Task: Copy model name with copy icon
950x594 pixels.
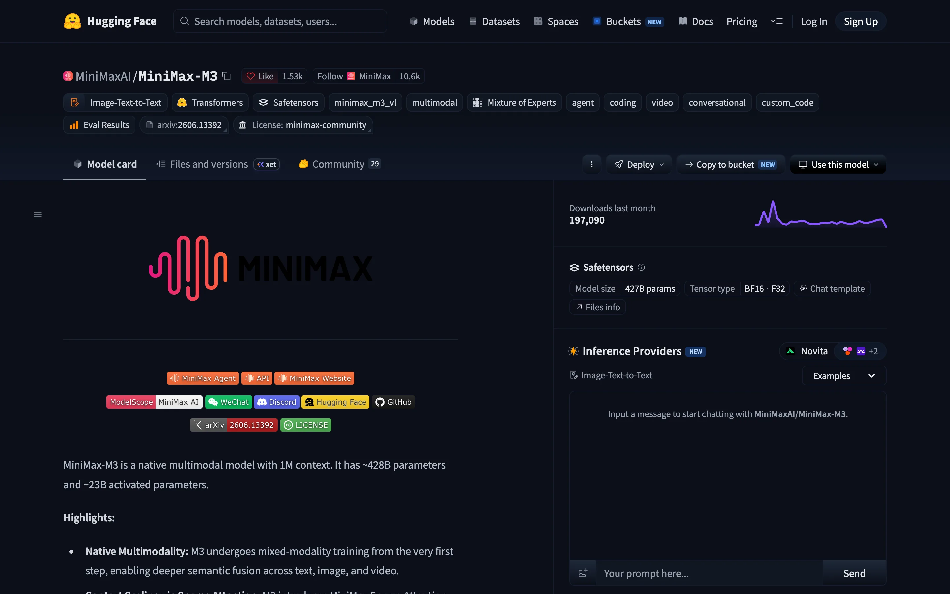Action: pos(227,76)
